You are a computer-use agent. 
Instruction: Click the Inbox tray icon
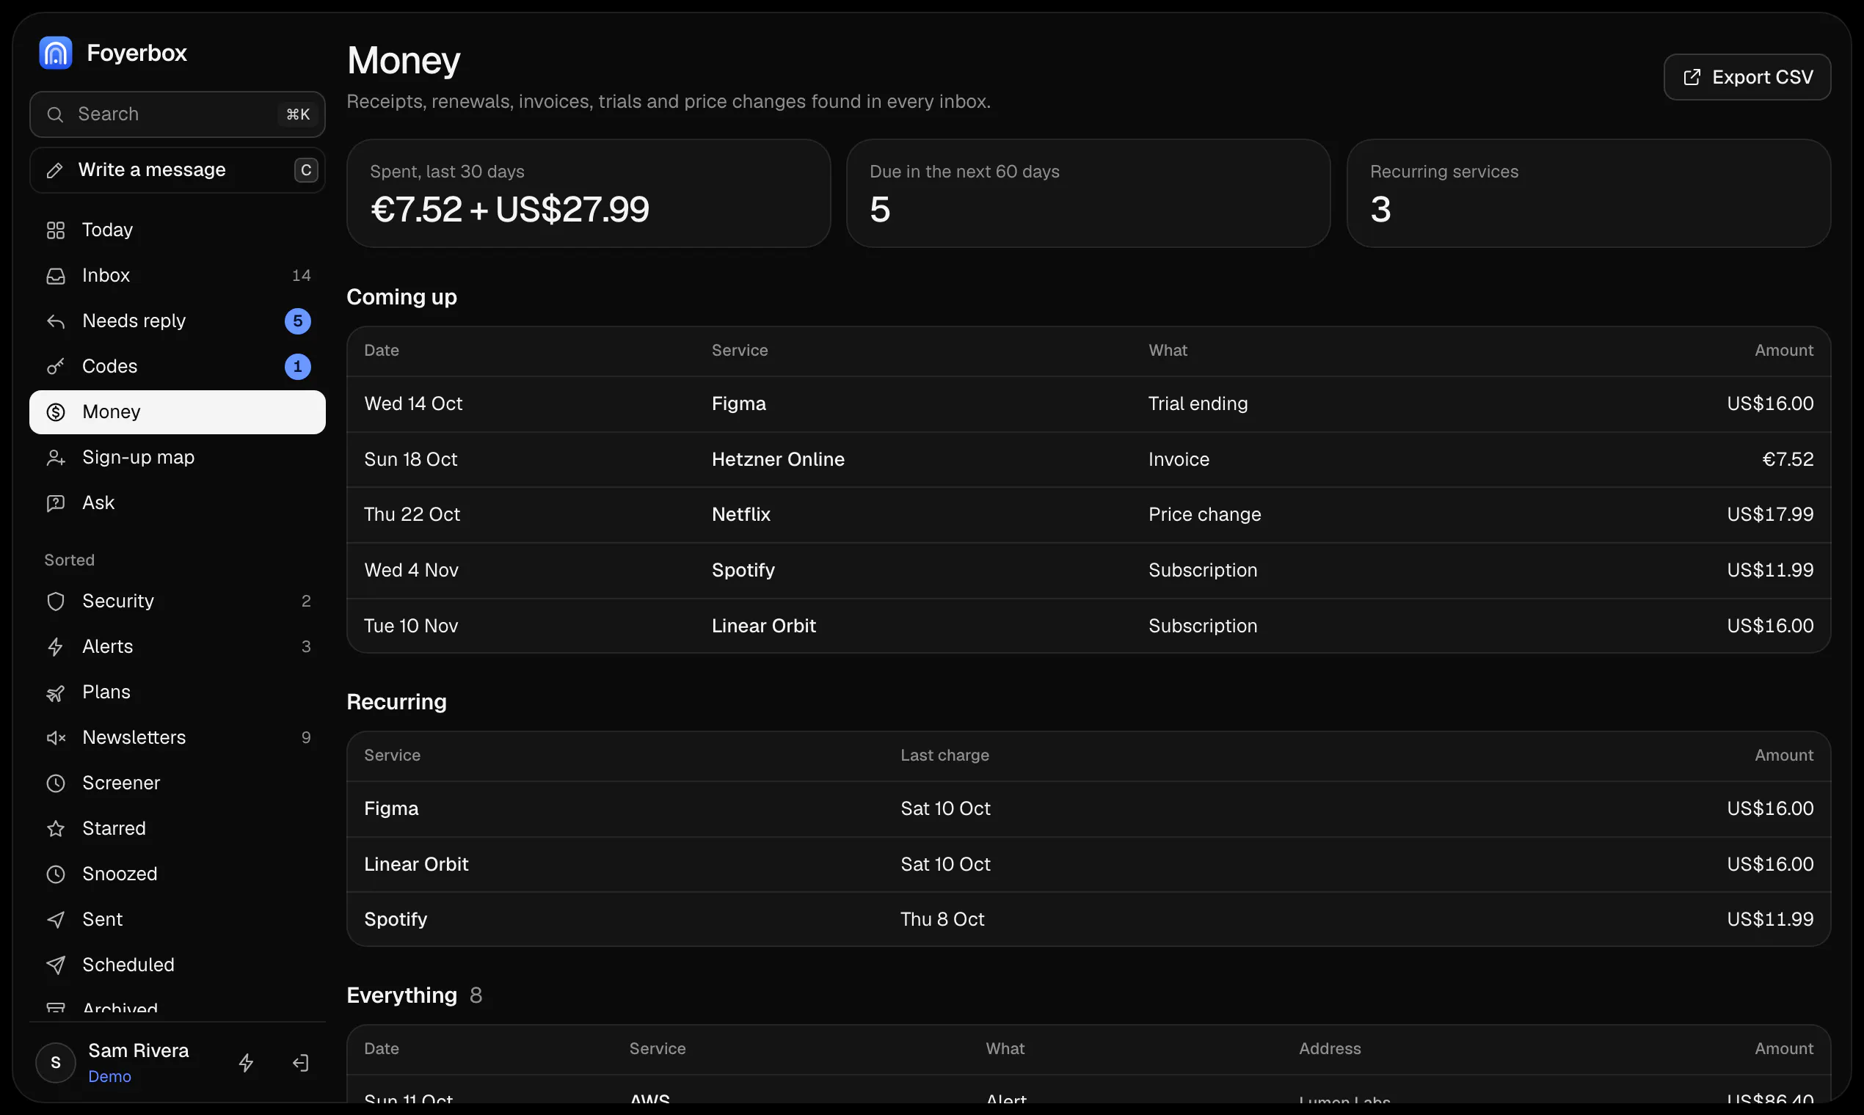pyautogui.click(x=56, y=276)
